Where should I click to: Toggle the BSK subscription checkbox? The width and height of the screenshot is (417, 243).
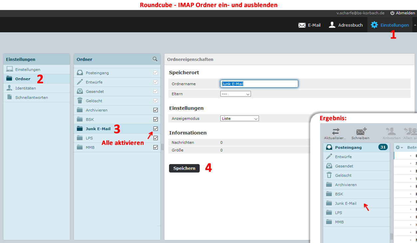pos(155,120)
